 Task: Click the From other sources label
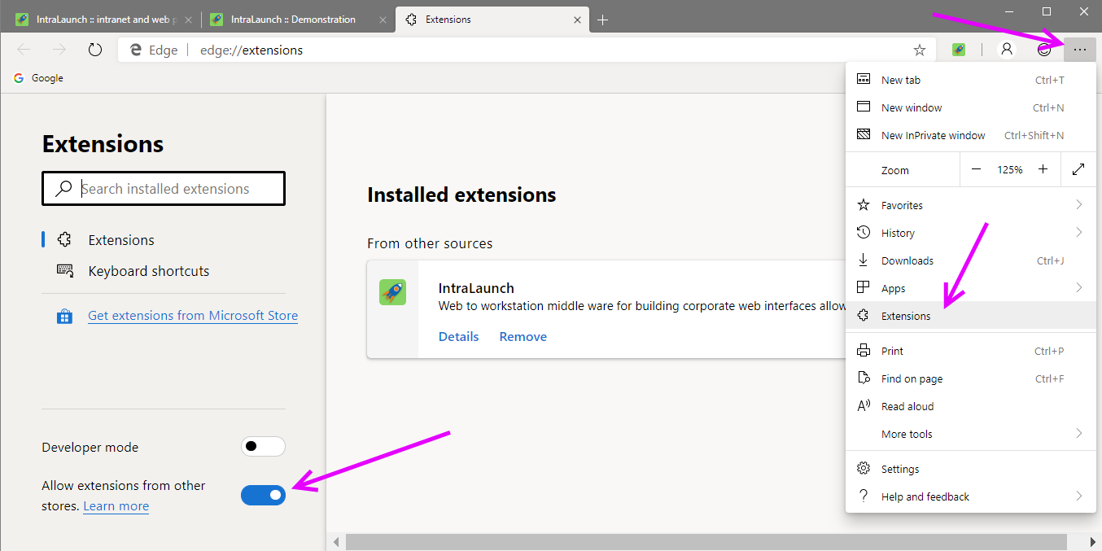click(430, 243)
